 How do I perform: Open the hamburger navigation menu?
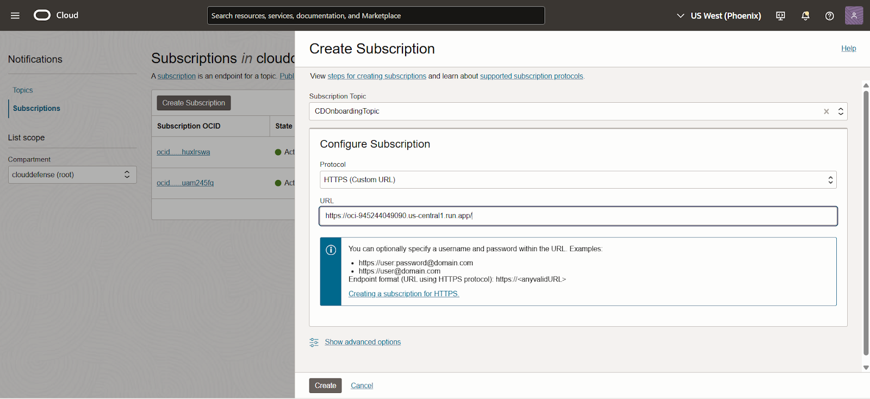15,15
